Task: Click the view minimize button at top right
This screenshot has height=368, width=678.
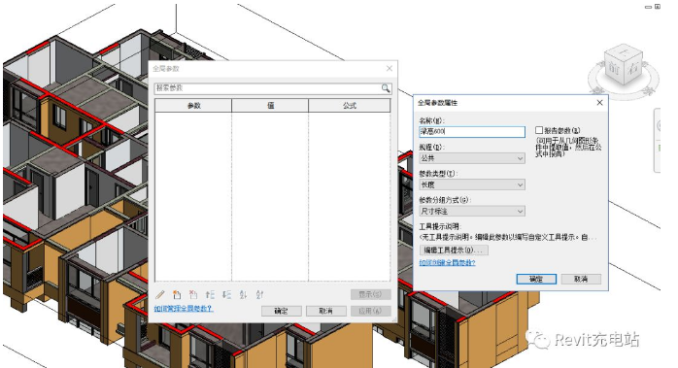Action: [648, 7]
